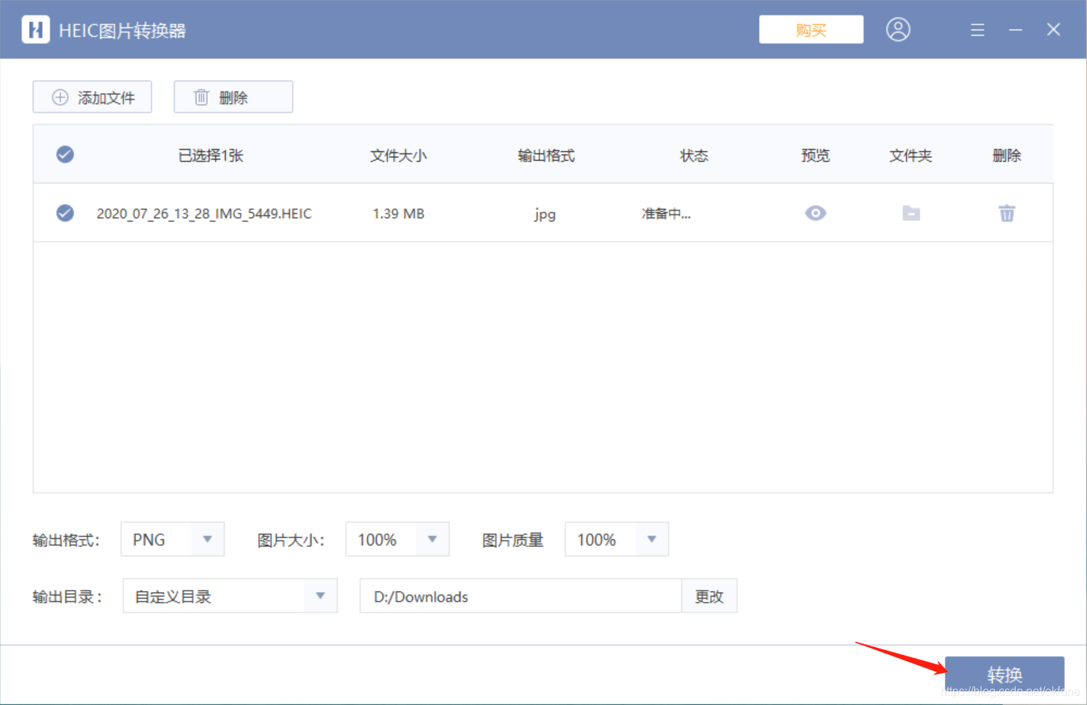This screenshot has width=1087, height=705.
Task: Click the HEIC converter app logo icon
Action: pyautogui.click(x=35, y=30)
